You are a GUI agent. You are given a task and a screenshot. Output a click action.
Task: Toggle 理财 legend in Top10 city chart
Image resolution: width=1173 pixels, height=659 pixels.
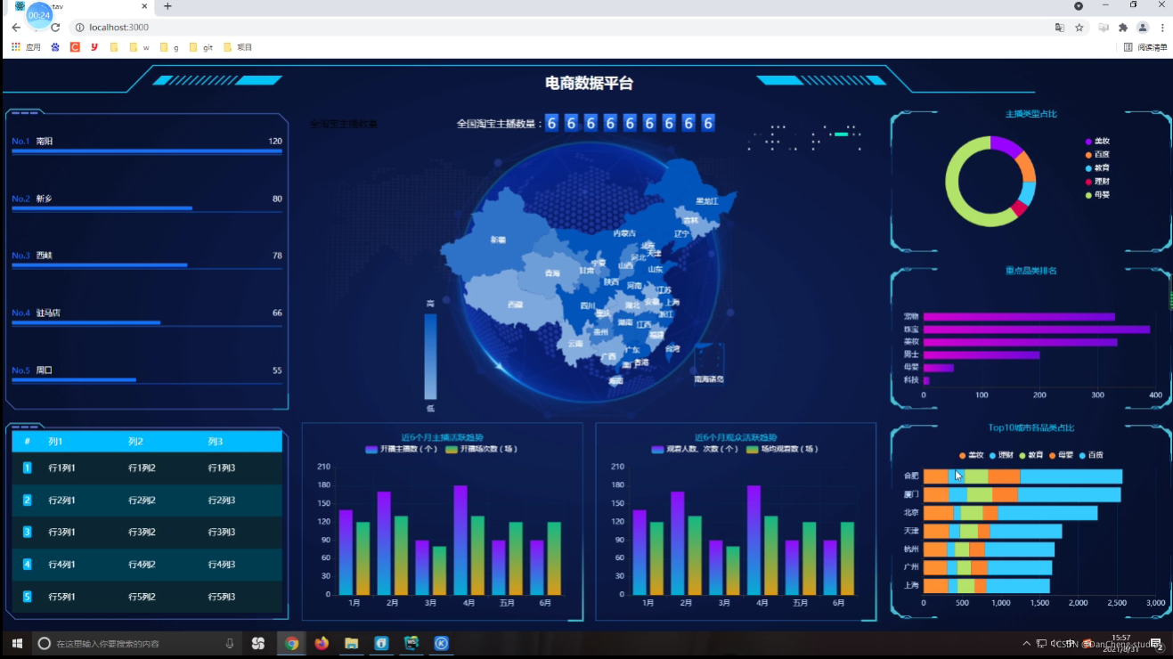(1001, 455)
